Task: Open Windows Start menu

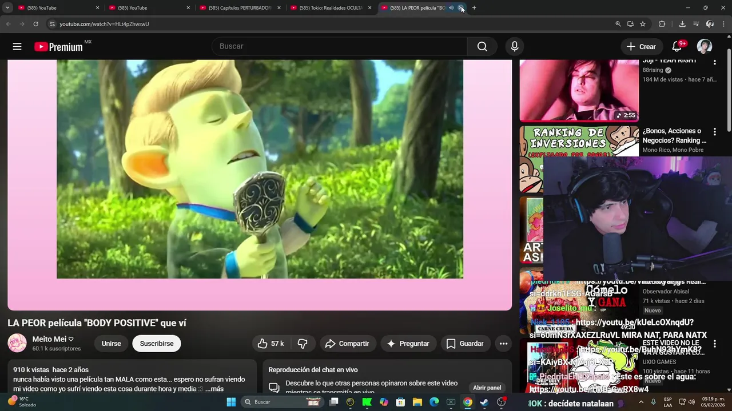Action: point(231,402)
